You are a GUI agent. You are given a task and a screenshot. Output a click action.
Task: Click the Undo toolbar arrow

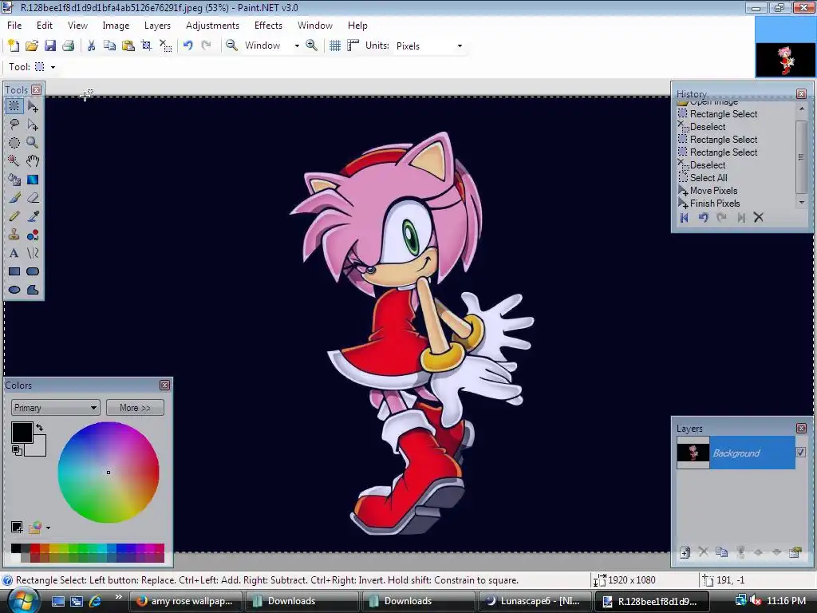tap(188, 45)
